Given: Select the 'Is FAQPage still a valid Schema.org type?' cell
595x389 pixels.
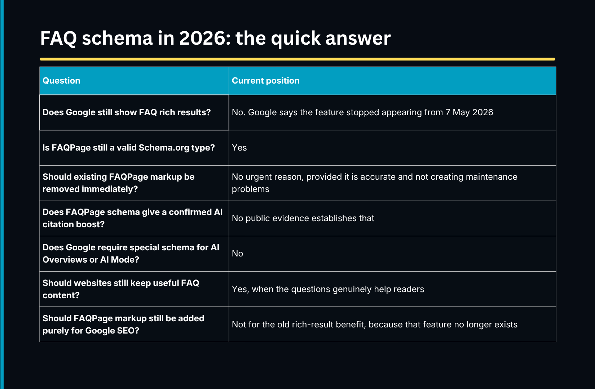Looking at the screenshot, I should click(134, 148).
